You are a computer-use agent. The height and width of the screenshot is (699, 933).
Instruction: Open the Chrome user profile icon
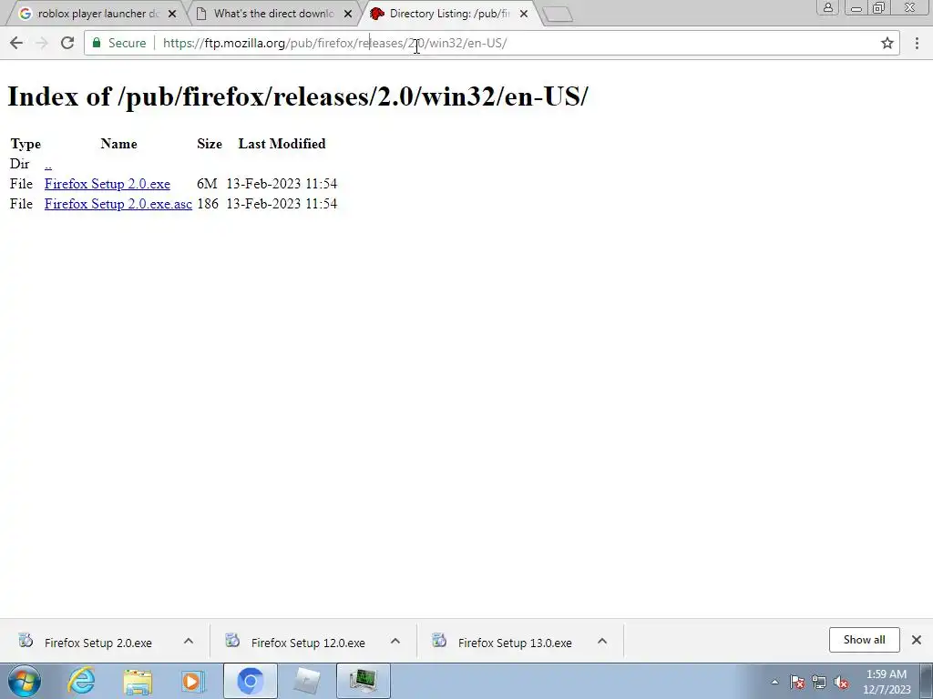(827, 7)
